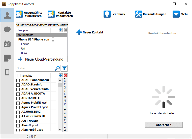Select contact Agnes Privat Engert
192x139 pixels.
35,107
